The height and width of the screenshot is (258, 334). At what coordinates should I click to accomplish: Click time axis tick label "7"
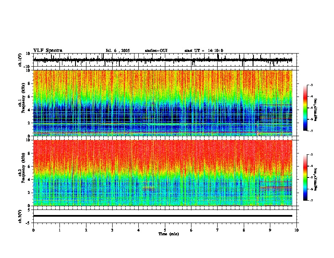click(218, 230)
